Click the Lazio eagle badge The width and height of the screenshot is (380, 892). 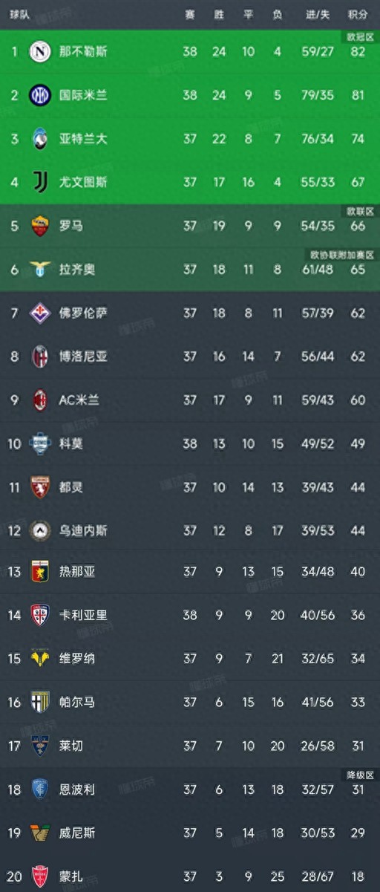pos(40,269)
